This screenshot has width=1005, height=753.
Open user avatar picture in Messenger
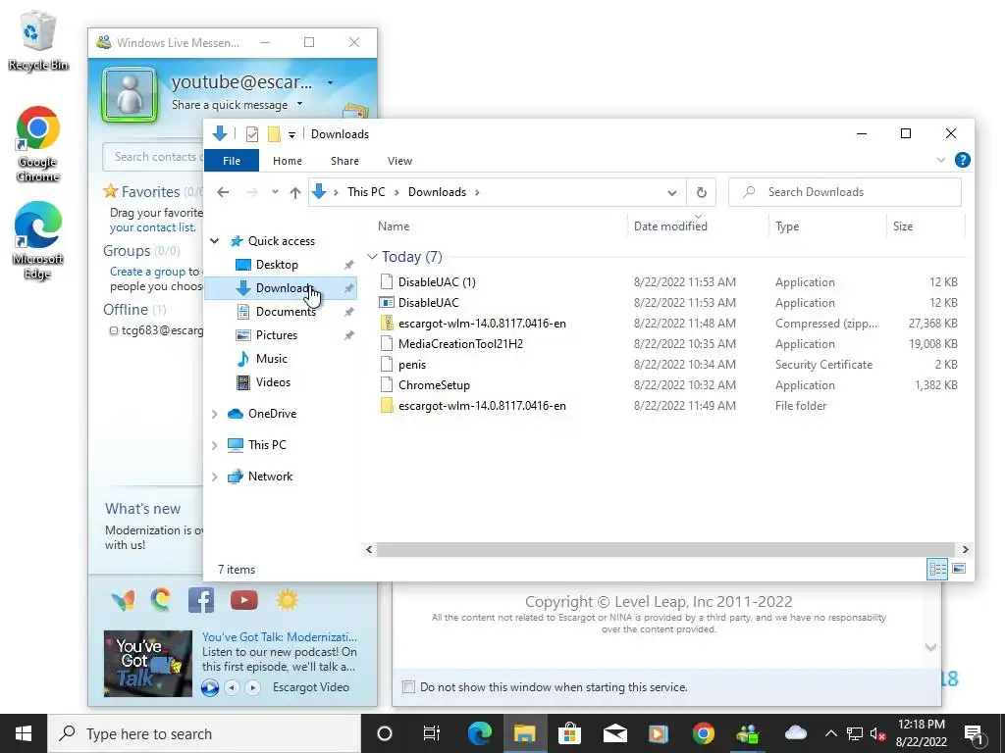pyautogui.click(x=131, y=95)
